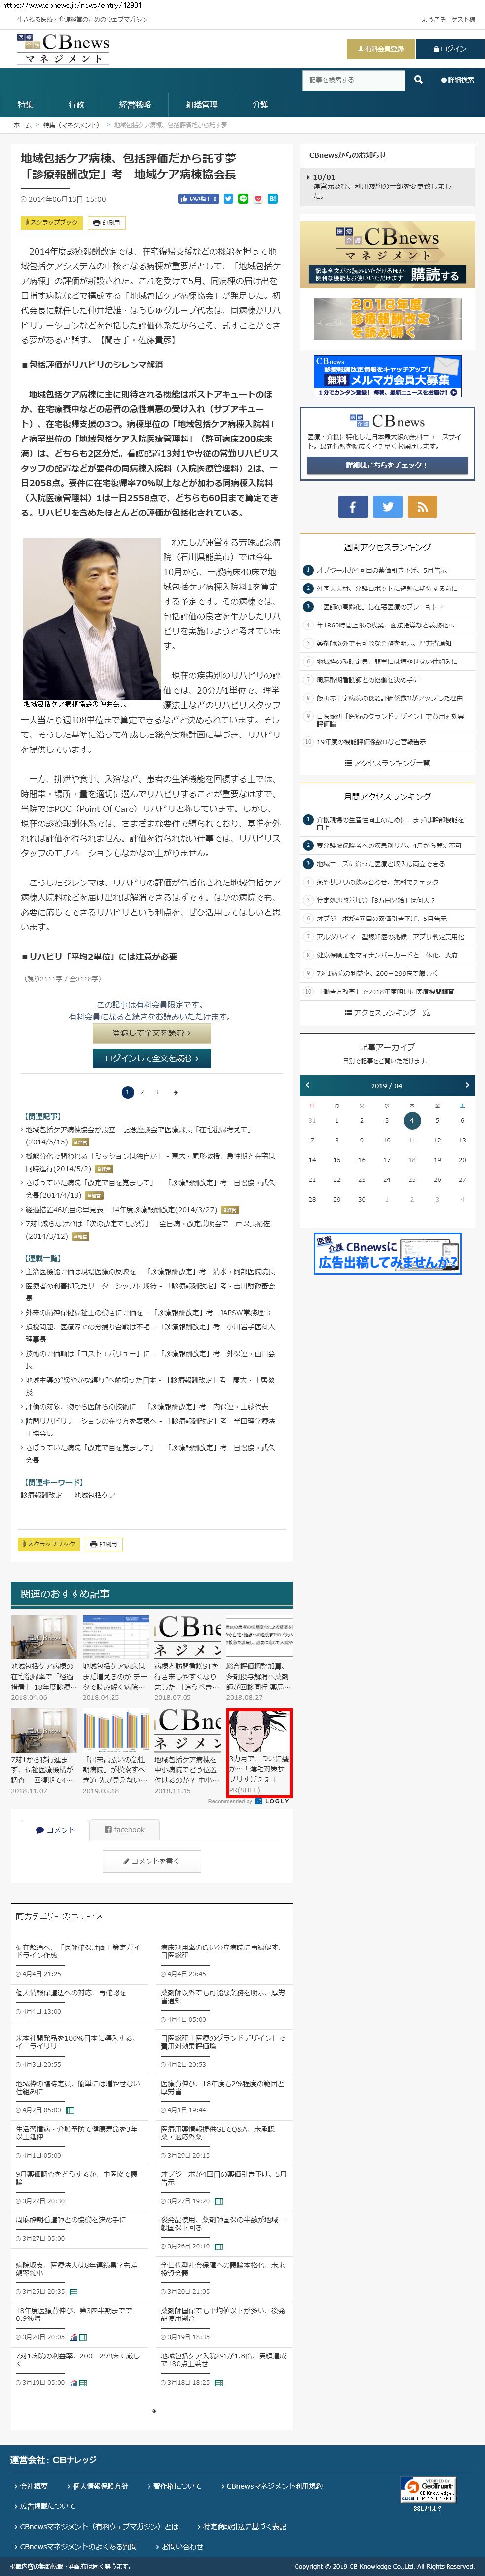Click the magnifier search icon button
The width and height of the screenshot is (485, 2576).
click(418, 80)
